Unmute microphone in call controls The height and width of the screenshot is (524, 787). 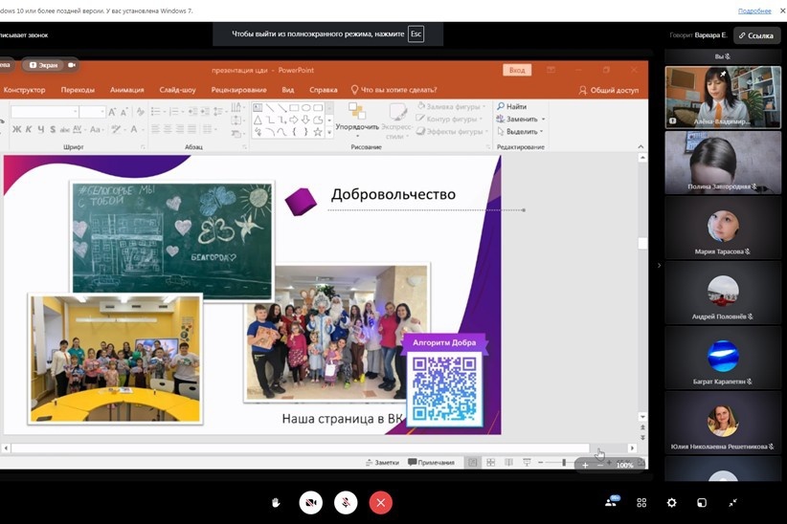point(346,502)
